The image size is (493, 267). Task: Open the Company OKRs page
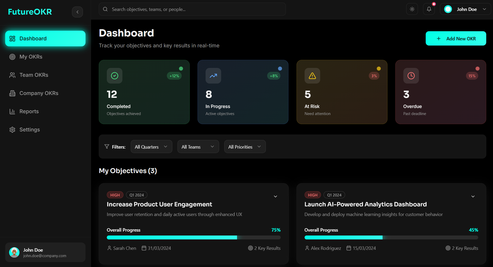[x=45, y=93]
